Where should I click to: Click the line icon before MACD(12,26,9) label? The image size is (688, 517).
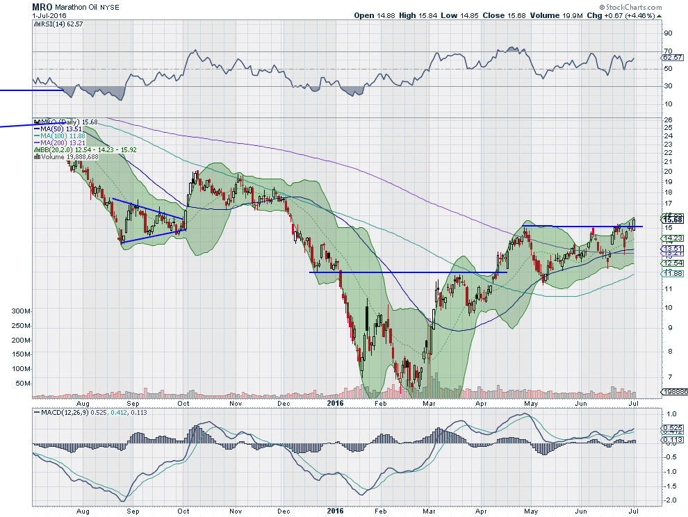pyautogui.click(x=36, y=413)
